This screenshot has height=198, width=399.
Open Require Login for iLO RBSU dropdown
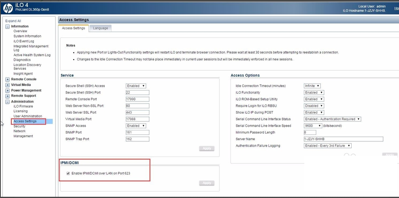(314, 106)
